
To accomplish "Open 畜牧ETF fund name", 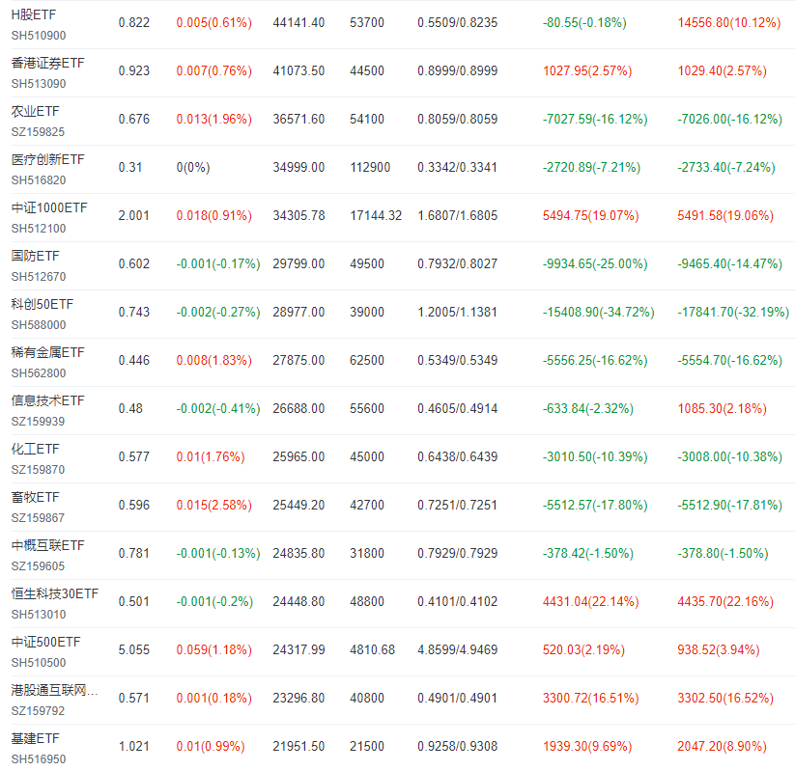I will 35,497.
